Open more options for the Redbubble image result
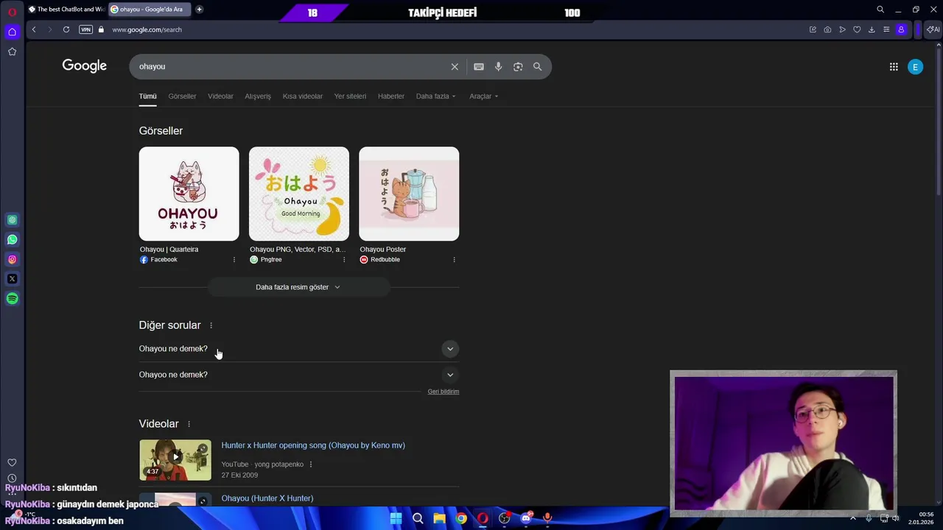Viewport: 943px width, 530px height. pyautogui.click(x=454, y=260)
